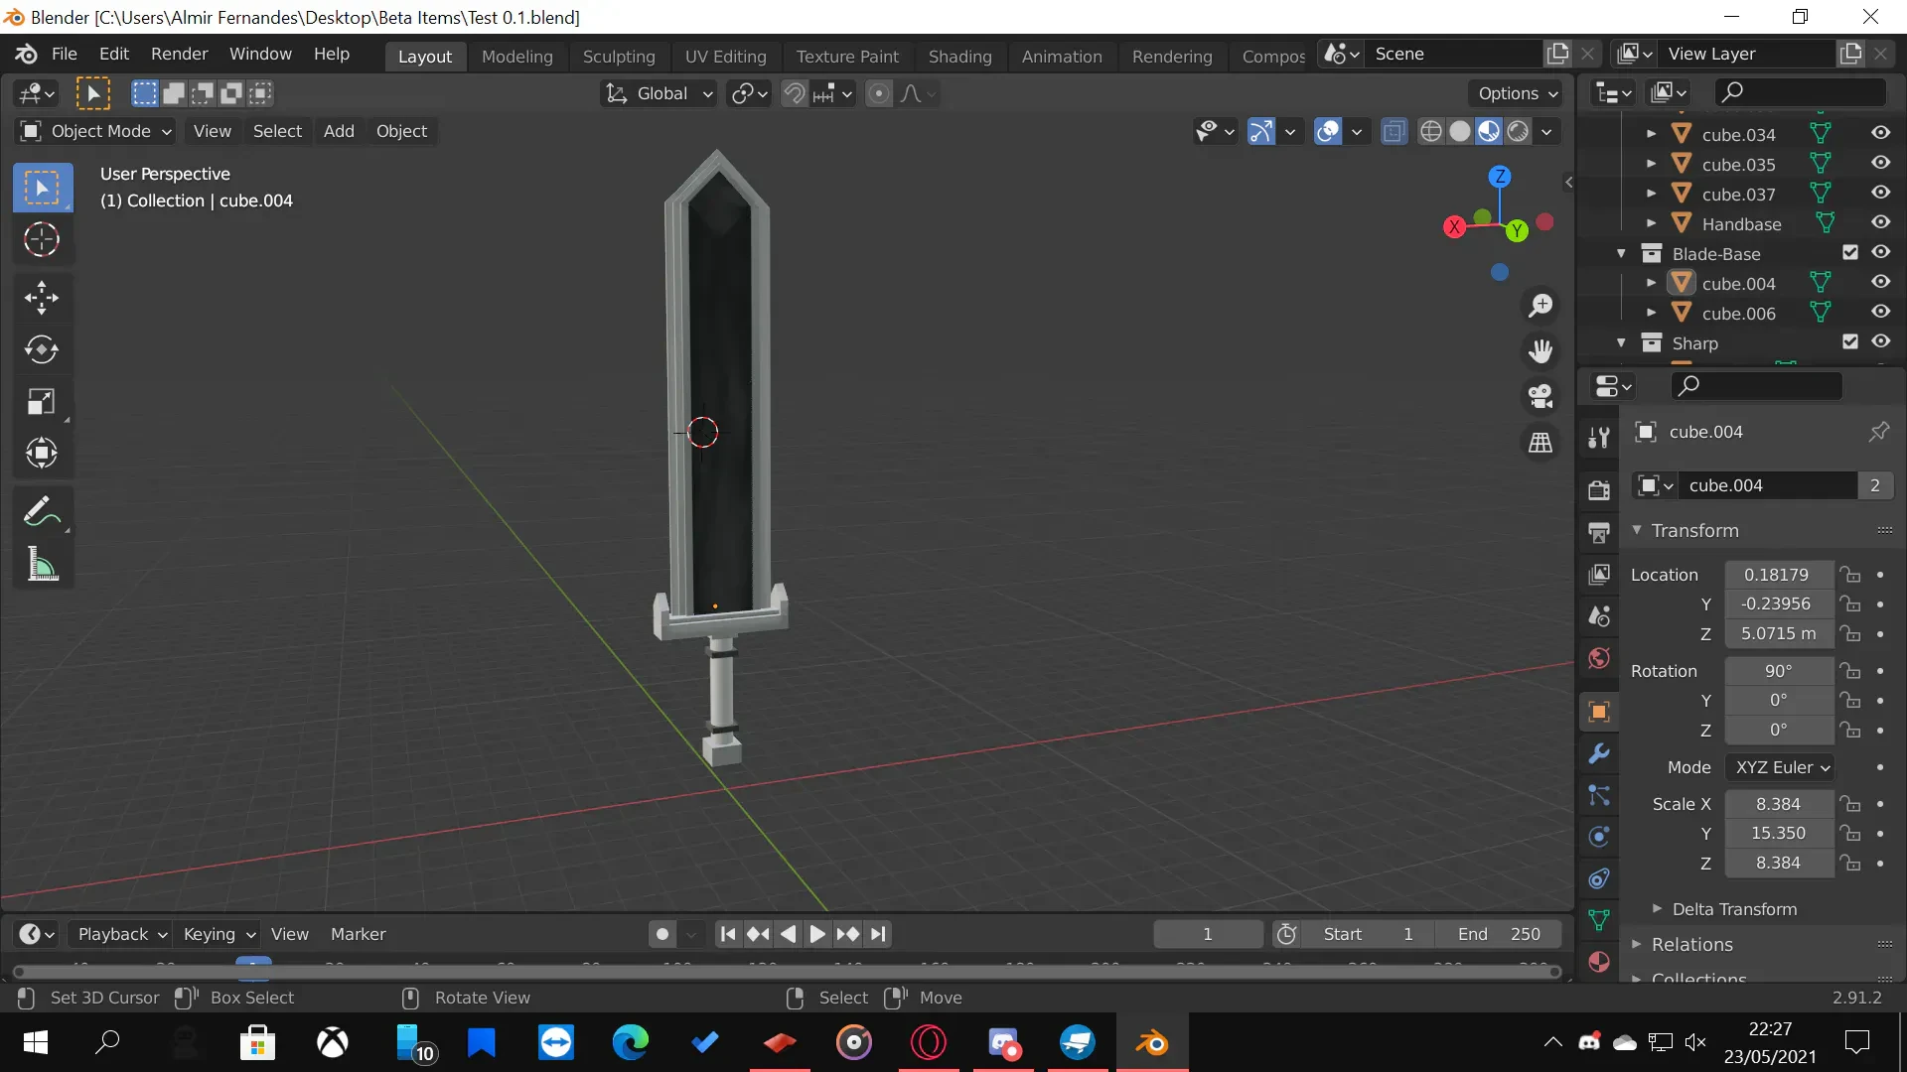Screen dimensions: 1907x1072
Task: Open Global transform orientation dropdown
Action: tap(659, 93)
